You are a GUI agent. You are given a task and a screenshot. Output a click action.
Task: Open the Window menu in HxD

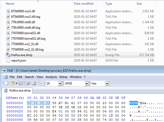click(x=76, y=77)
